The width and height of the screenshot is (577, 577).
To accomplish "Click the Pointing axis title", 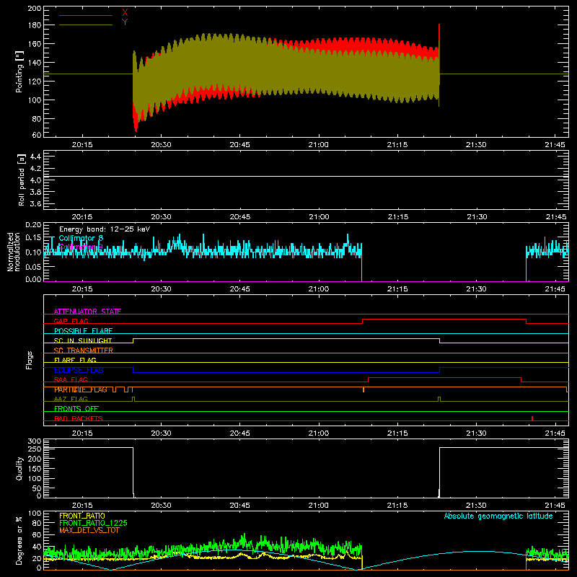I will (x=19, y=71).
